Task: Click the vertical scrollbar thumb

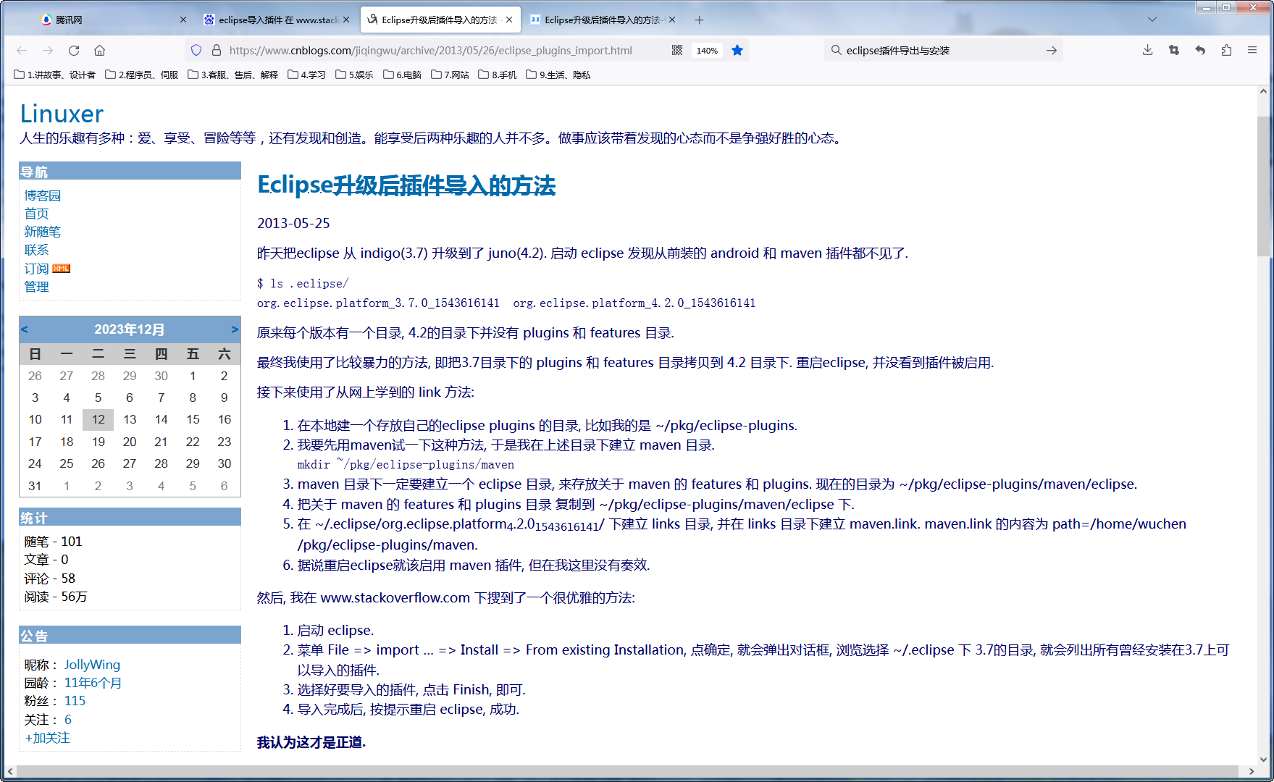Action: pyautogui.click(x=1264, y=186)
